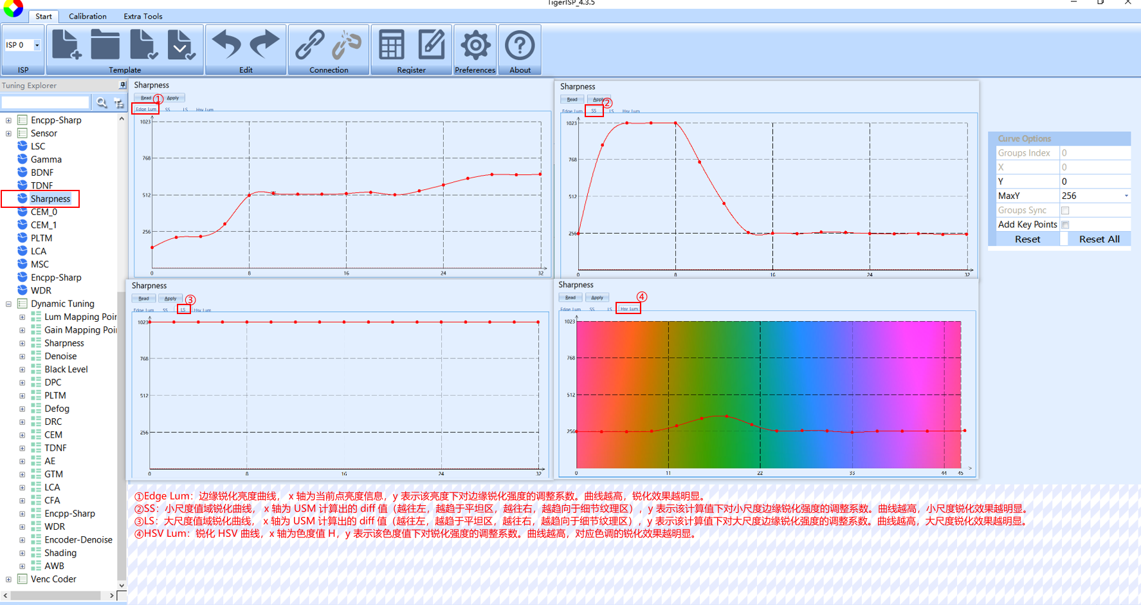Click the Redo arrow icon
Screen dimensions: 1141x605
click(264, 45)
